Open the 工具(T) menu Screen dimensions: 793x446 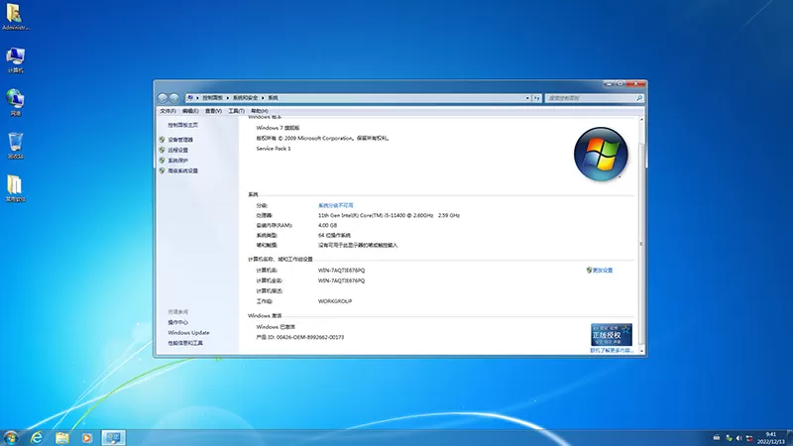point(235,111)
